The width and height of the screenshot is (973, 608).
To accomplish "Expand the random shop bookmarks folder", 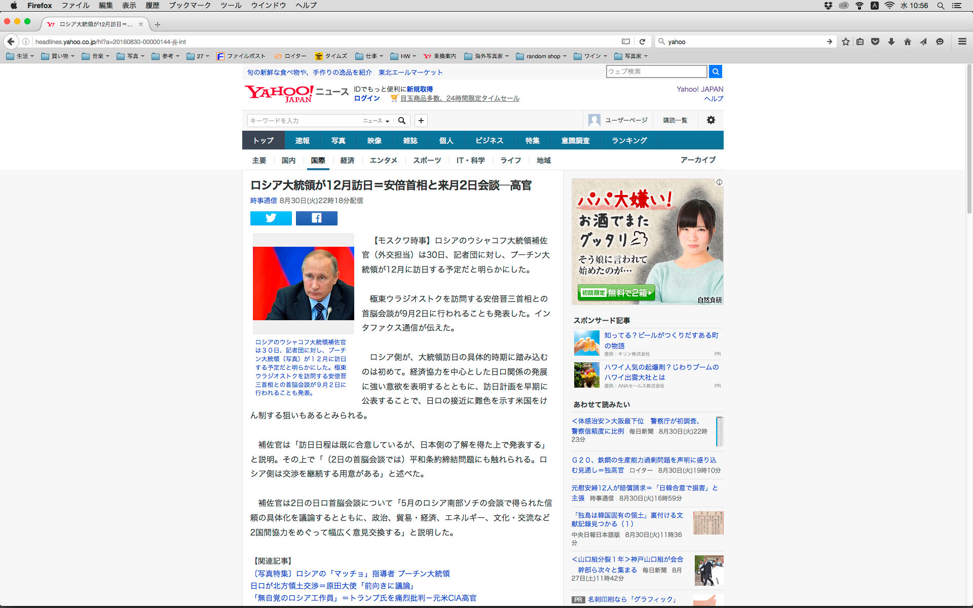I will click(x=541, y=56).
